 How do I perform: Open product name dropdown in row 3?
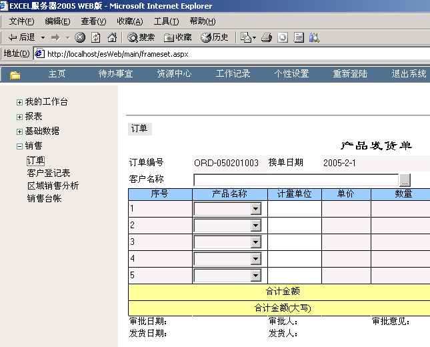coord(255,242)
